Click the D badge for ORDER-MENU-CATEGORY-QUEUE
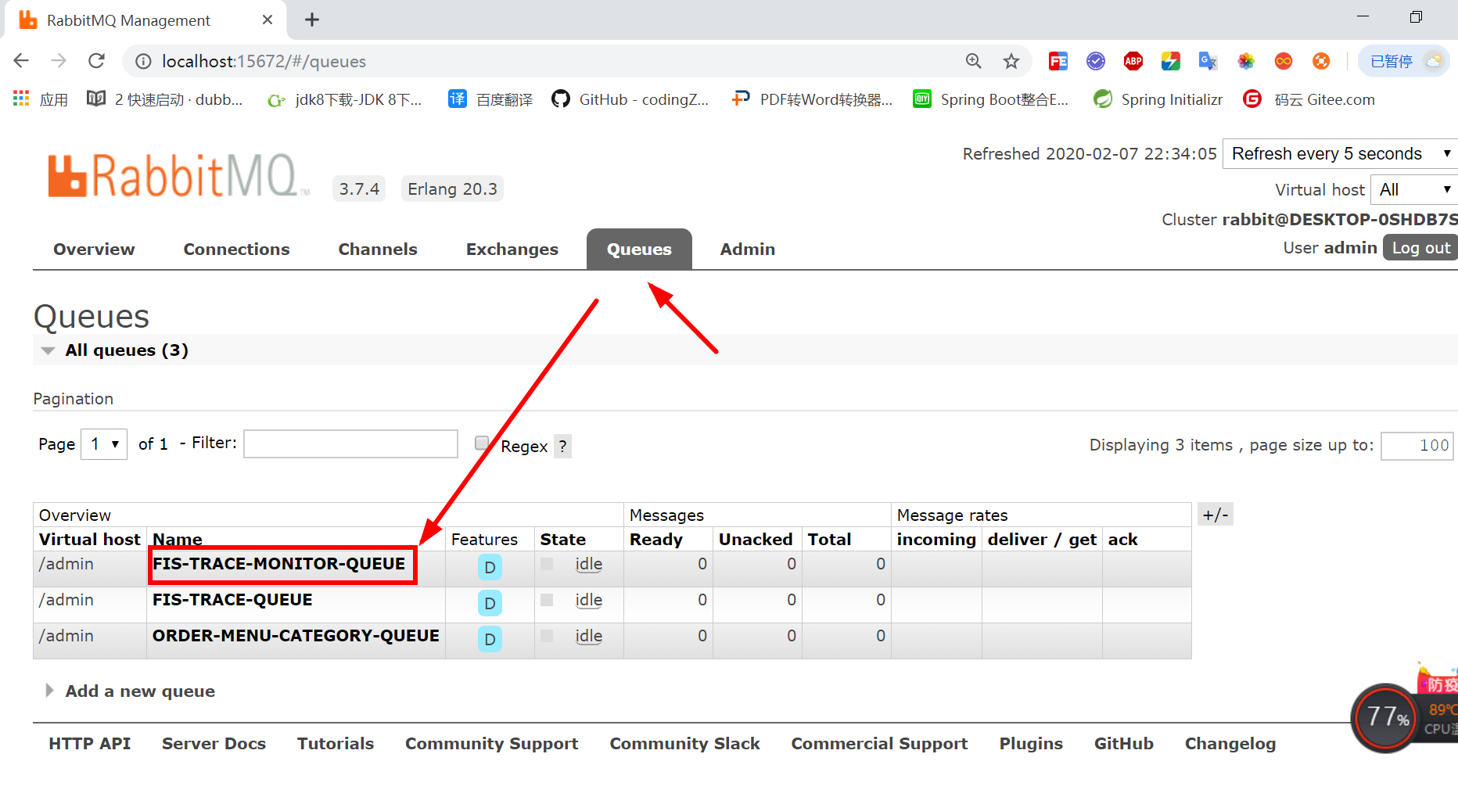The image size is (1458, 797). [x=490, y=639]
